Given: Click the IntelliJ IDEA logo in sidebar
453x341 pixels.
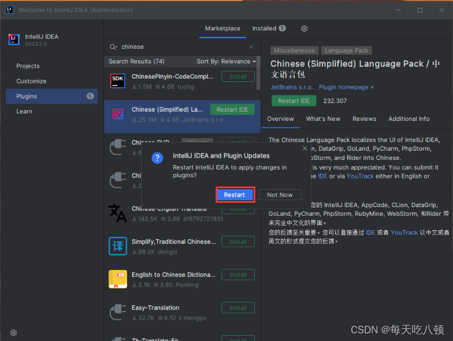Looking at the screenshot, I should coord(14,40).
